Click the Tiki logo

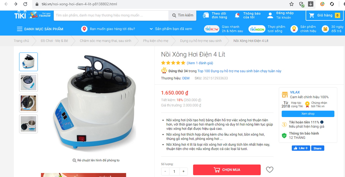[20, 15]
